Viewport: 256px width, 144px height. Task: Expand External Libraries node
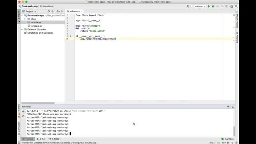22,29
